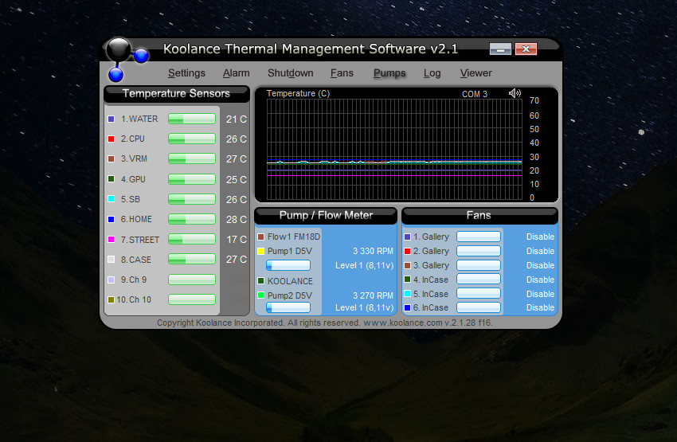Click the Pump / Flow Meter header

[x=326, y=215]
